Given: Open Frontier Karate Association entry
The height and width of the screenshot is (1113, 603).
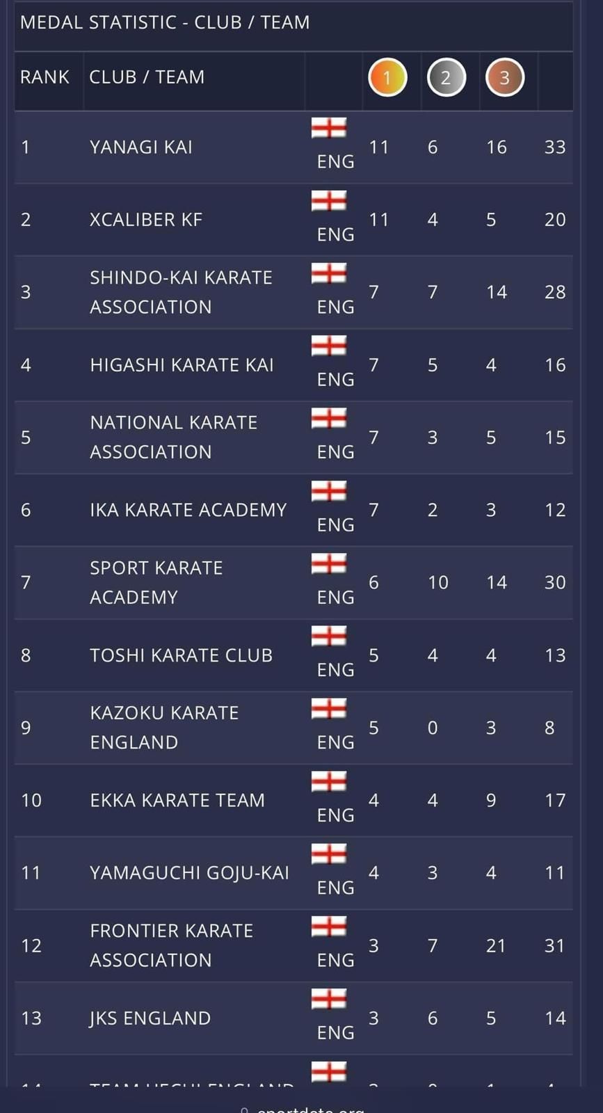Looking at the screenshot, I should pyautogui.click(x=171, y=945).
